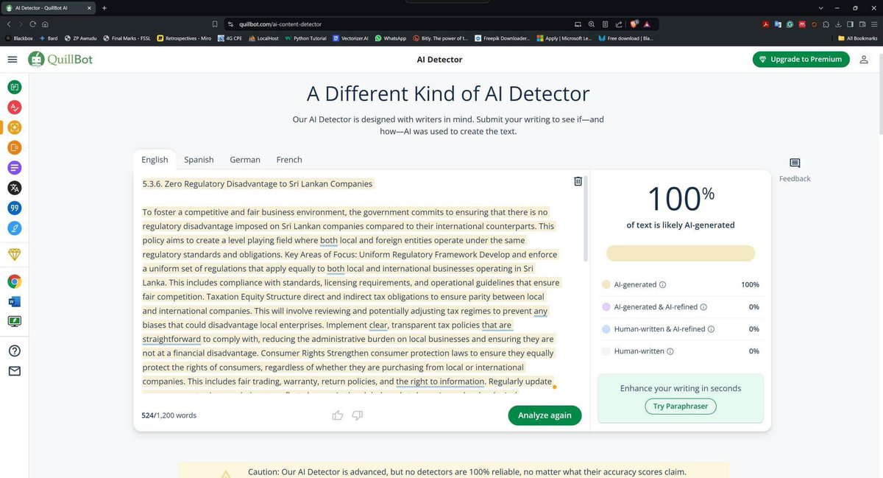
Task: Open the QuillBot desktop app sidebar icon
Action: (15, 321)
